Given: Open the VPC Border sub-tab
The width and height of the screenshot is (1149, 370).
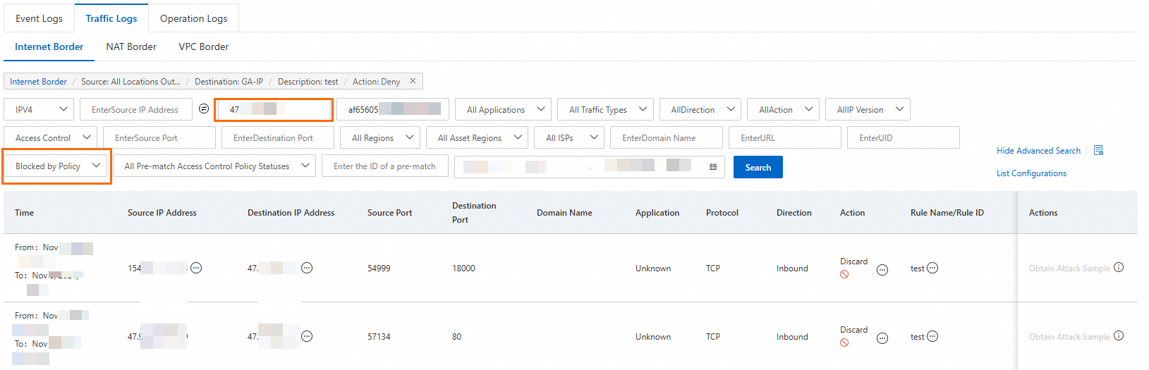Looking at the screenshot, I should (x=204, y=47).
